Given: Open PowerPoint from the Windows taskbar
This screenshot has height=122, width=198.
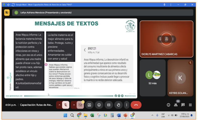Looking at the screenshot, I should click(125, 115).
